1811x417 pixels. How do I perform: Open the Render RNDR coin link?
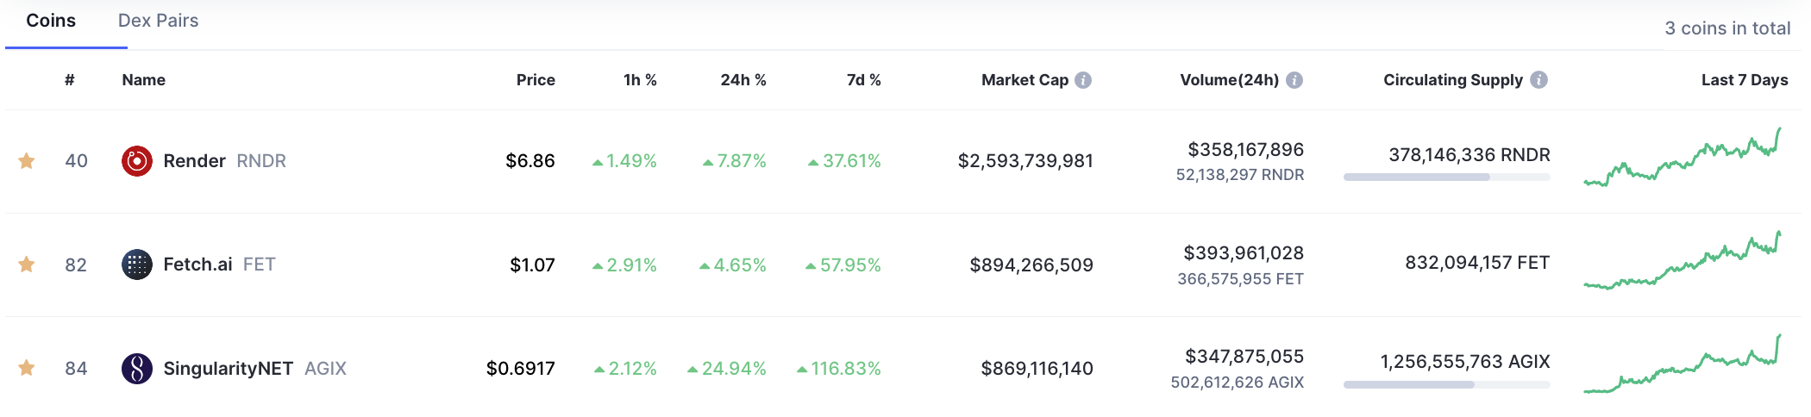coord(224,161)
